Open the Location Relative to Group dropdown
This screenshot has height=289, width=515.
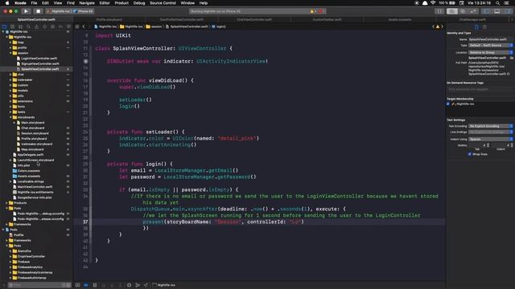click(x=490, y=52)
